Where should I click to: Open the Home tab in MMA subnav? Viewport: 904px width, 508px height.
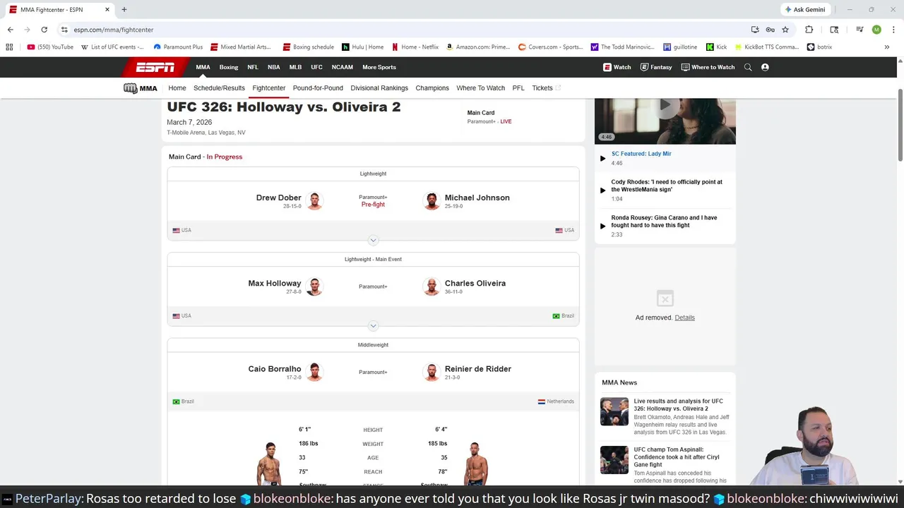177,88
